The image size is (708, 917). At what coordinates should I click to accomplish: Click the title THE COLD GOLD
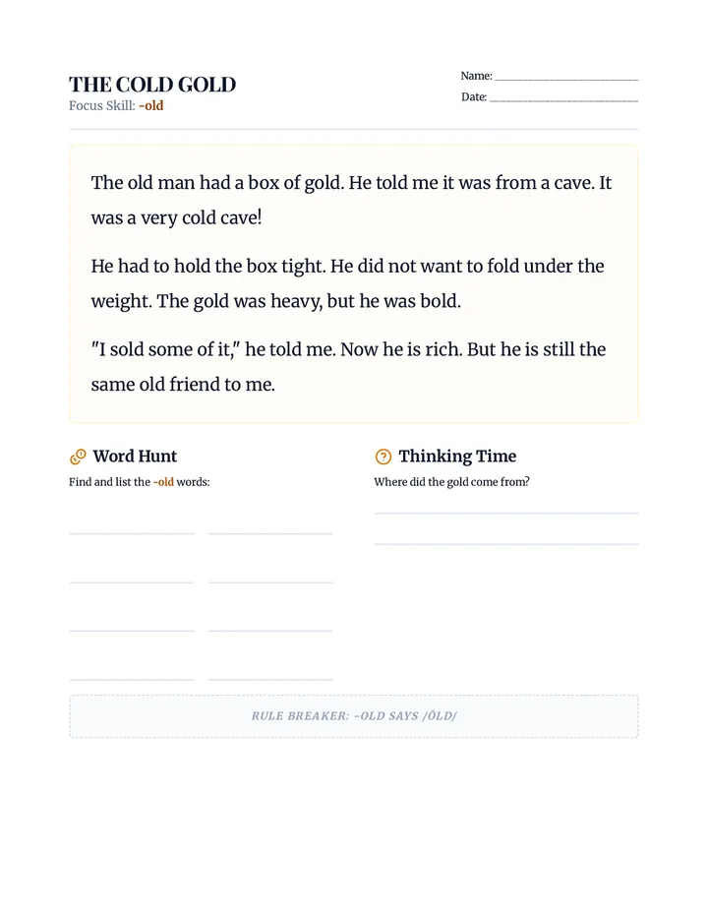[x=152, y=85]
